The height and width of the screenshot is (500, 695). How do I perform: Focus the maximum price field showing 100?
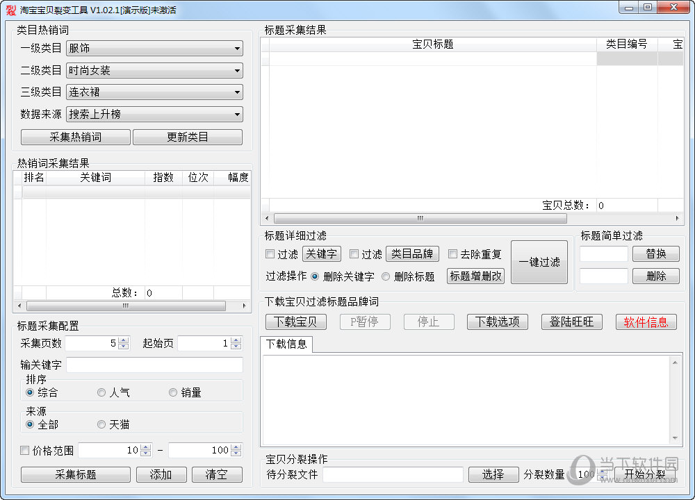200,451
